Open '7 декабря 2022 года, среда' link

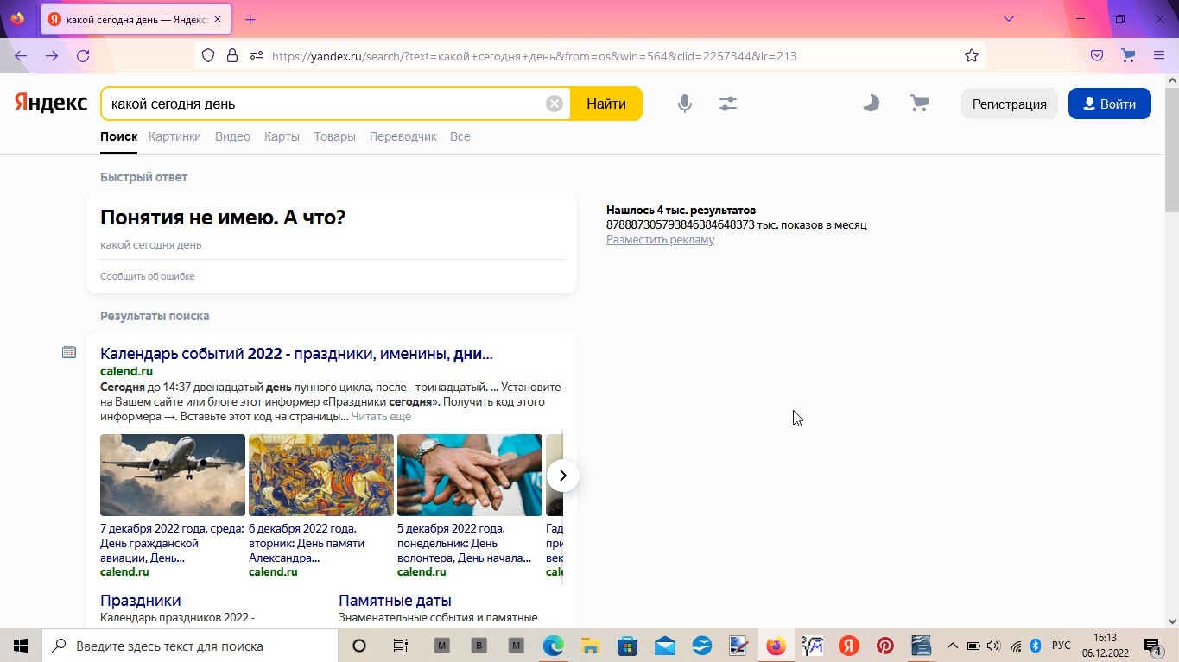click(x=172, y=543)
